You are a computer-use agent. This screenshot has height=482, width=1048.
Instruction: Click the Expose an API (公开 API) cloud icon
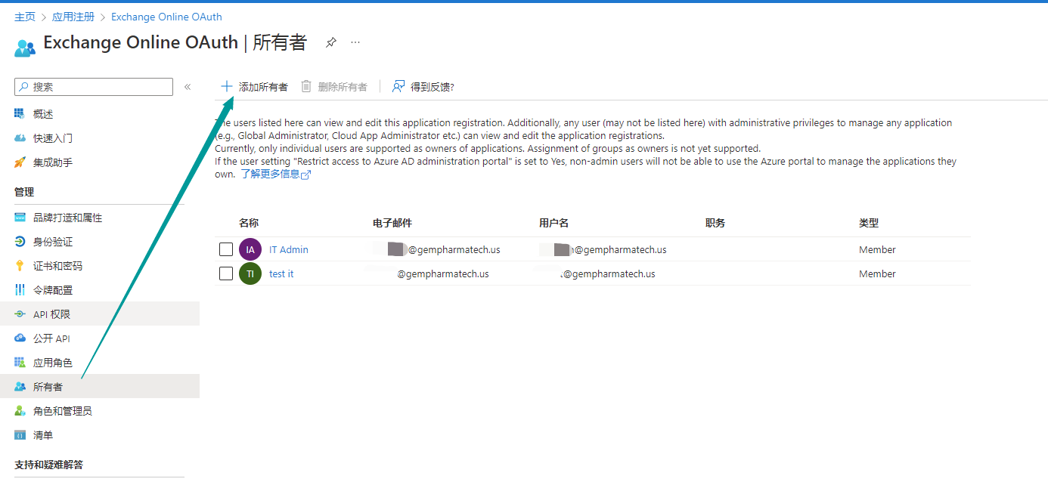[20, 338]
